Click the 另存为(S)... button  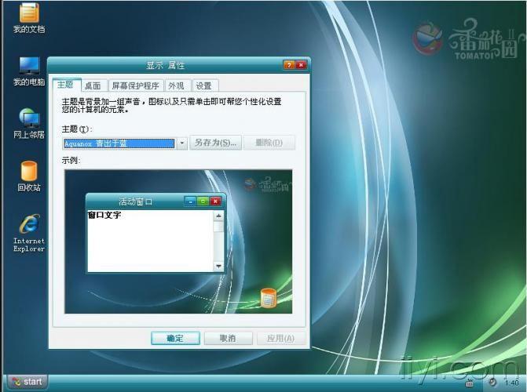click(x=215, y=143)
